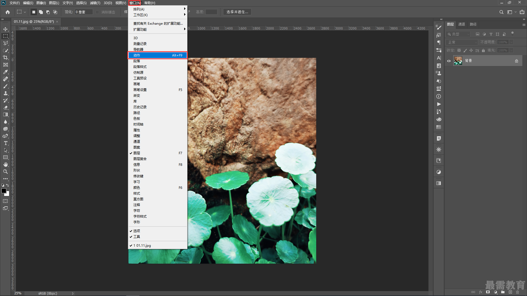Viewport: 527px width, 296px height.
Task: Select the Dodge tool
Action: click(5, 129)
